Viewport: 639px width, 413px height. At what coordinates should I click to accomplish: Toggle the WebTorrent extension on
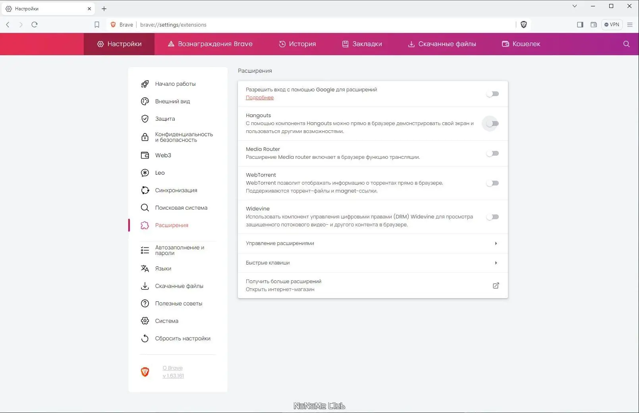pos(492,183)
